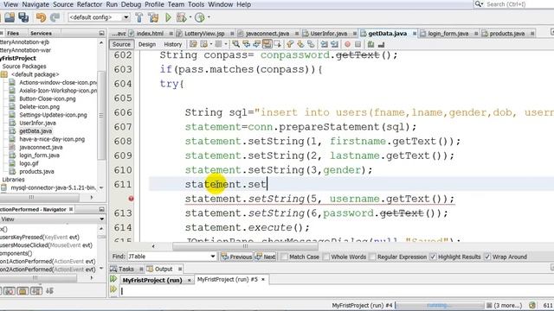Select UserInfor.java in Projects tree
Screen dimensions: 554x311
37,123
